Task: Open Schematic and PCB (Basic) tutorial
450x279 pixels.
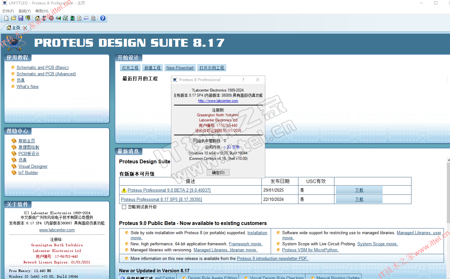Action: 42,67
